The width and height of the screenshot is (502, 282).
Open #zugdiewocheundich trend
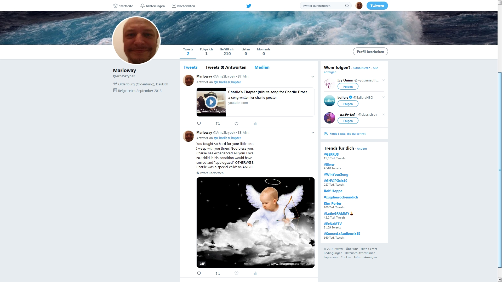point(341,197)
